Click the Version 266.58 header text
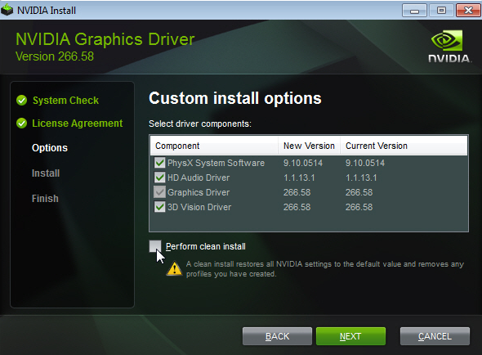The width and height of the screenshot is (482, 355). pyautogui.click(x=55, y=56)
